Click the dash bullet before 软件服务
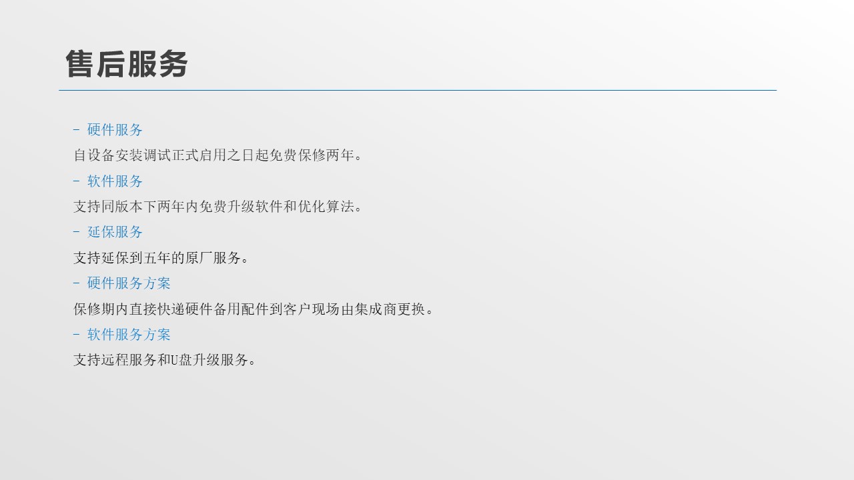 (x=77, y=181)
